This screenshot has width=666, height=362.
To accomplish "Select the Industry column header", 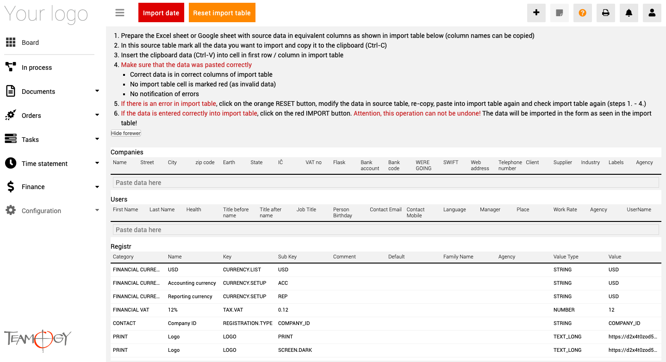I will pos(591,162).
